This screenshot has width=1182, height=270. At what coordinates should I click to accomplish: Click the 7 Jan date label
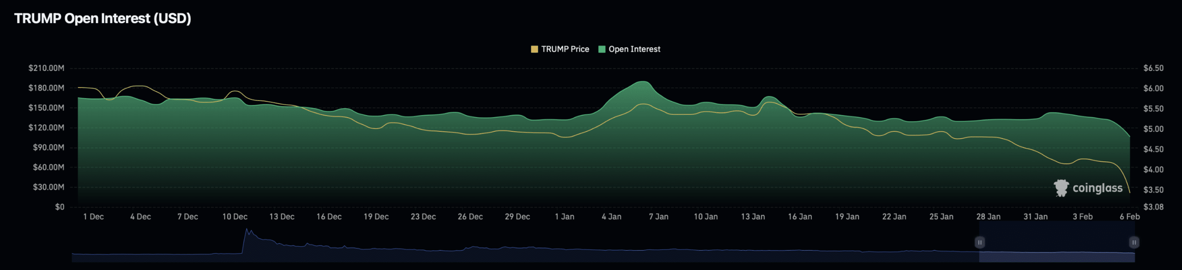click(658, 217)
